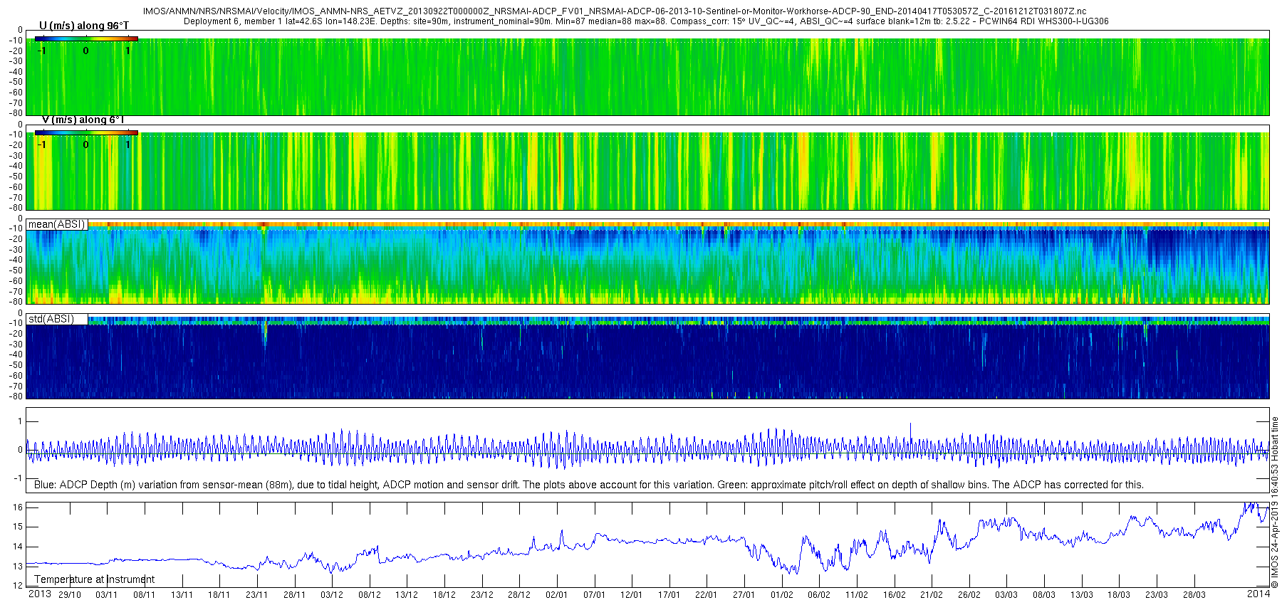The width and height of the screenshot is (1282, 605).
Task: Click the 'Temperature at instrument' label
Action: (x=95, y=579)
